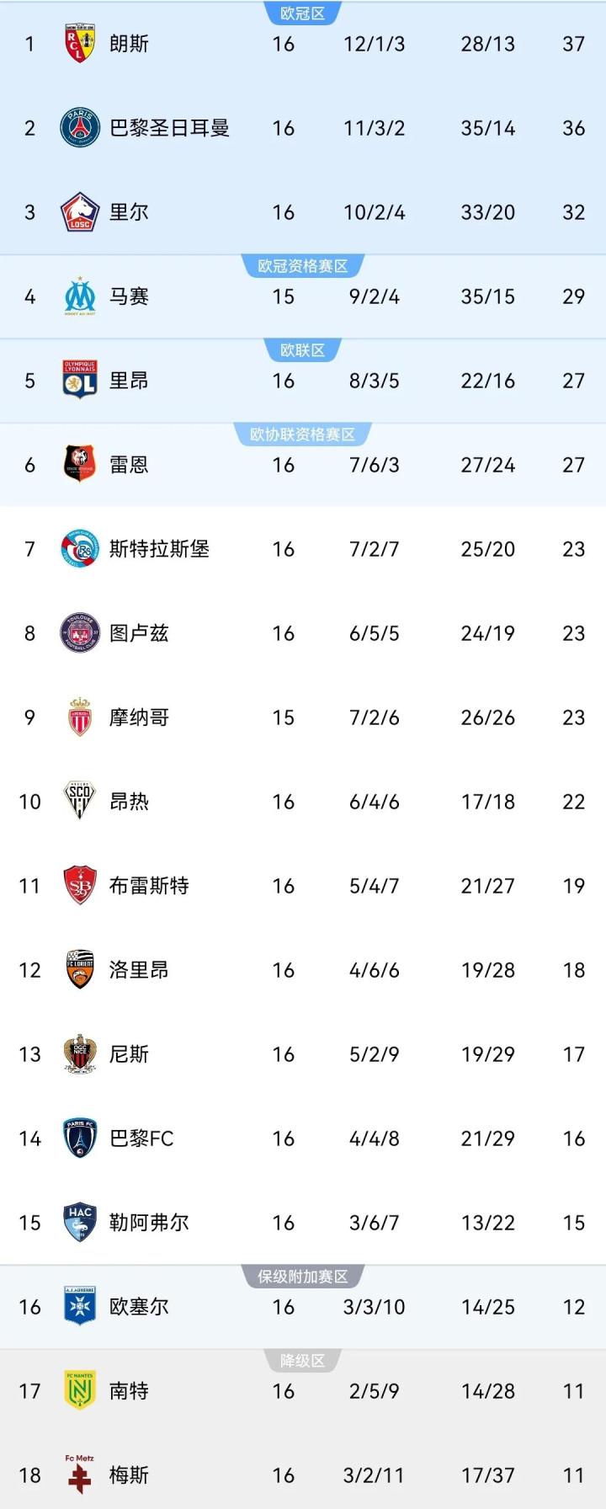Click the Olympique Lyonnais badge
Viewport: 606px width, 1509px height.
(80, 380)
